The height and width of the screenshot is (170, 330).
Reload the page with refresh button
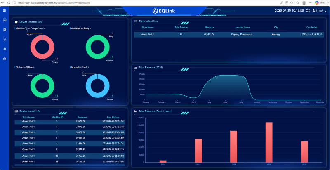coord(9,3)
